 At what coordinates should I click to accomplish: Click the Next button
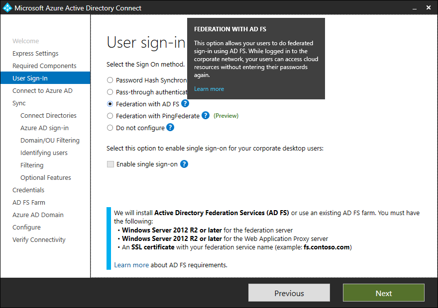click(383, 293)
